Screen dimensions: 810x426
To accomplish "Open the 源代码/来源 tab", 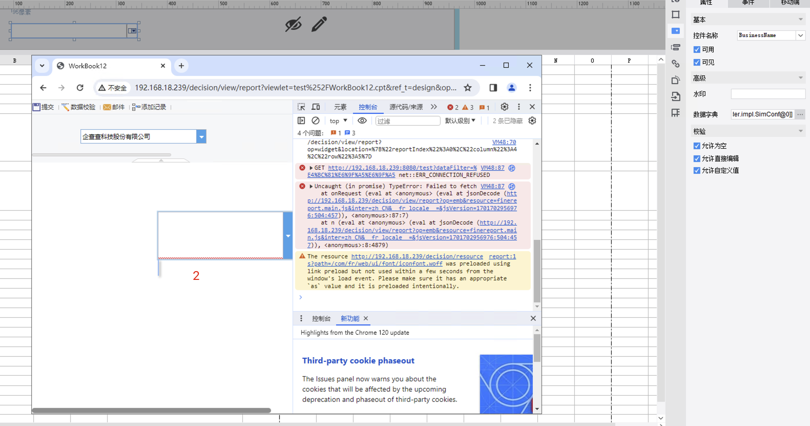I will click(406, 107).
